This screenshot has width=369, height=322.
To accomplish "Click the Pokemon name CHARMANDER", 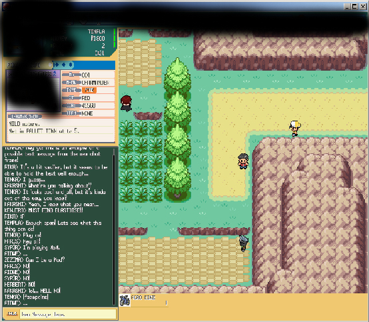I will (x=95, y=83).
